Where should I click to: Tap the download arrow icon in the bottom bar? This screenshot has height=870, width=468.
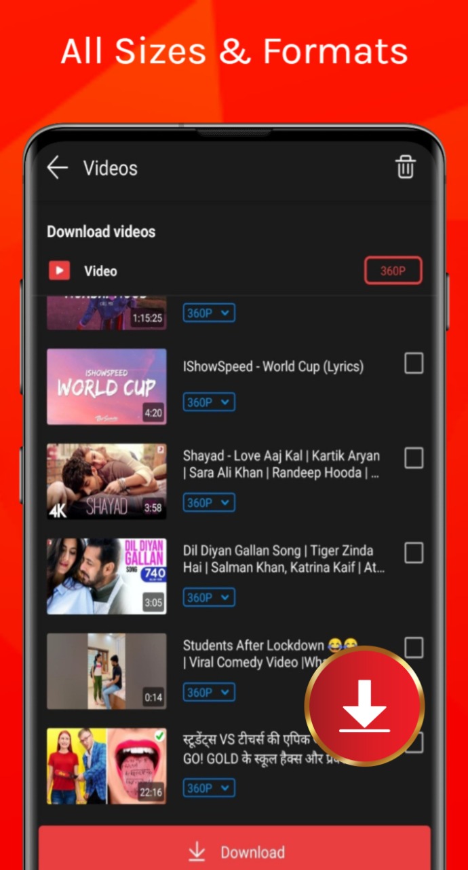pyautogui.click(x=197, y=851)
